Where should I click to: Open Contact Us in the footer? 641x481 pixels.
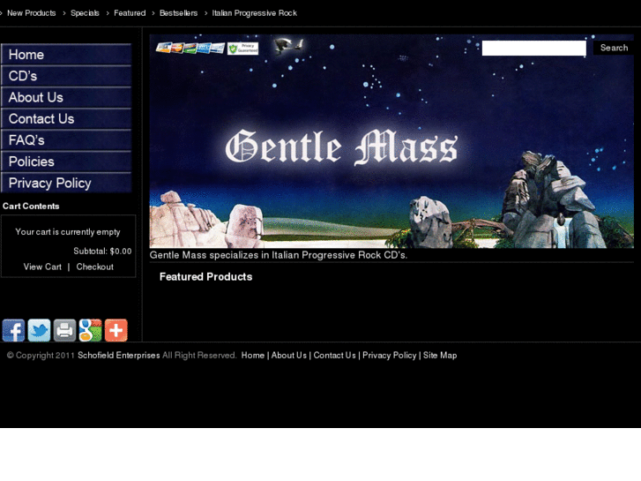point(335,356)
